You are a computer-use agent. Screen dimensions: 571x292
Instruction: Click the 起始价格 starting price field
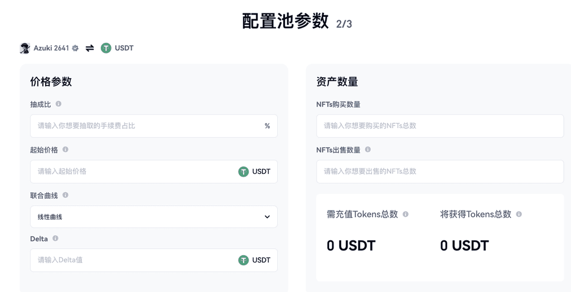pos(134,172)
